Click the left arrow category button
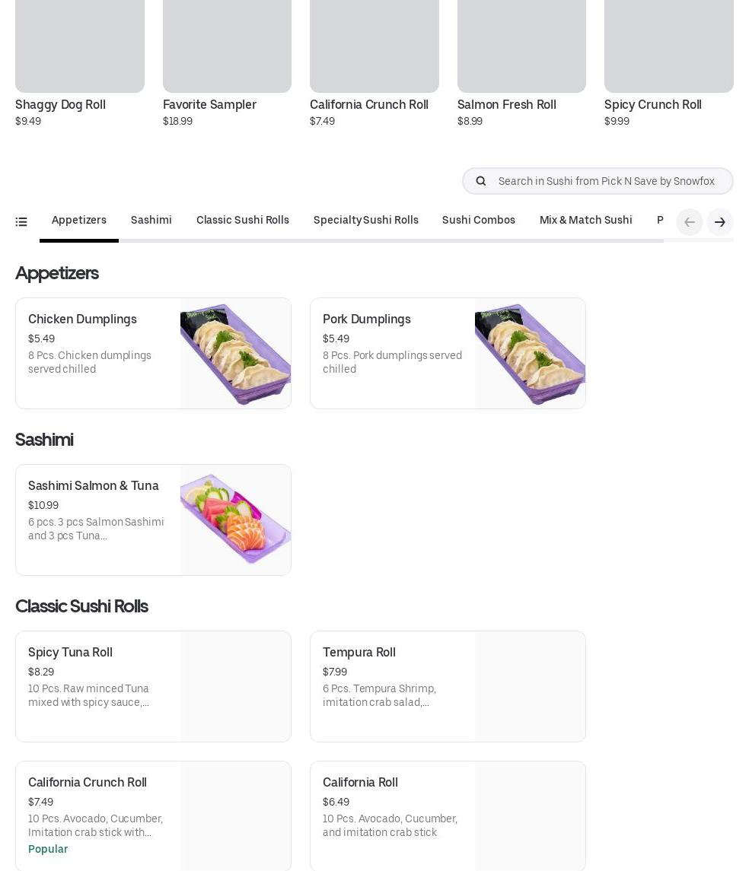The image size is (749, 871). tap(689, 222)
